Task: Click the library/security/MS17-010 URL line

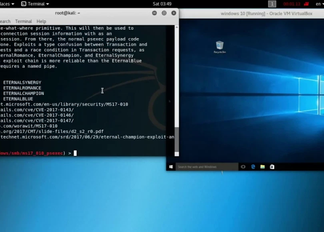Action: [x=64, y=104]
